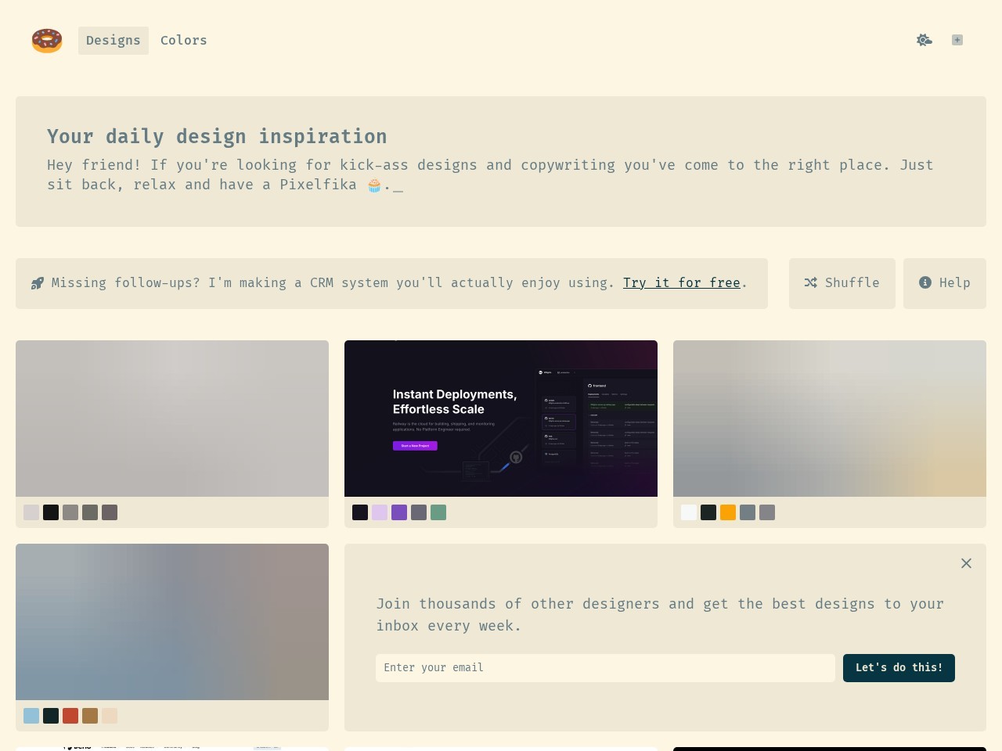The image size is (1002, 751).
Task: Open the first gray design thumbnail
Action: click(172, 419)
